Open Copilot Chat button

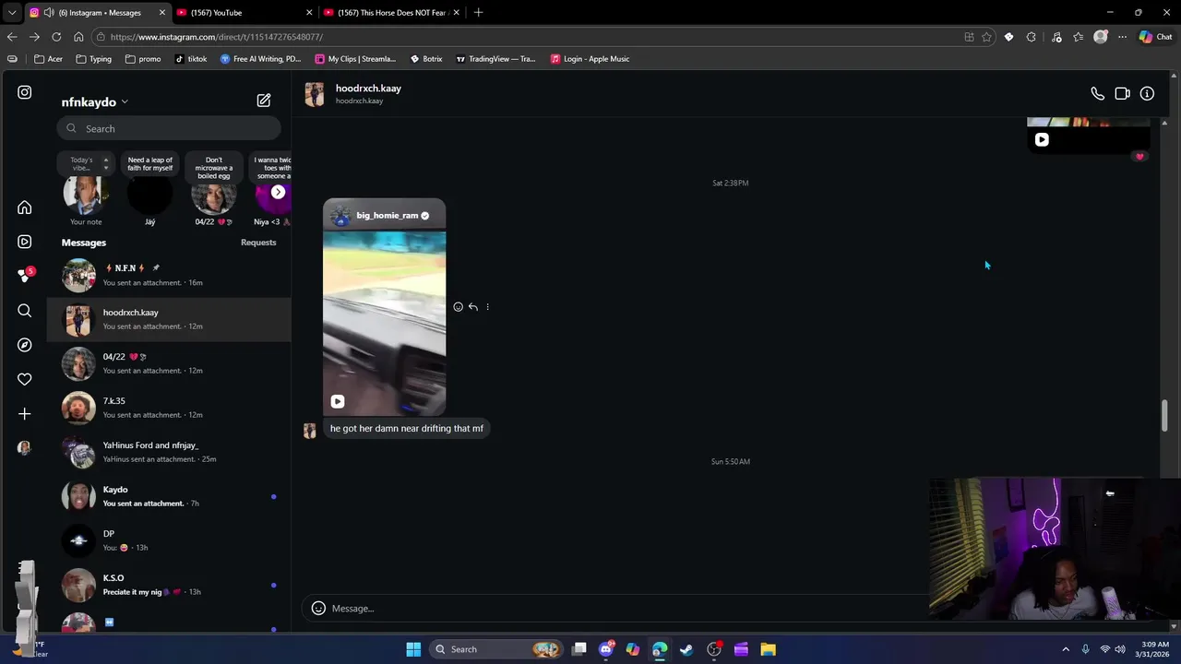click(1155, 37)
